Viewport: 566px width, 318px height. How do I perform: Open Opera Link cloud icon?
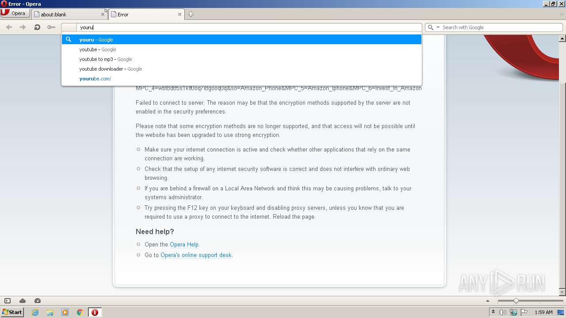23,301
